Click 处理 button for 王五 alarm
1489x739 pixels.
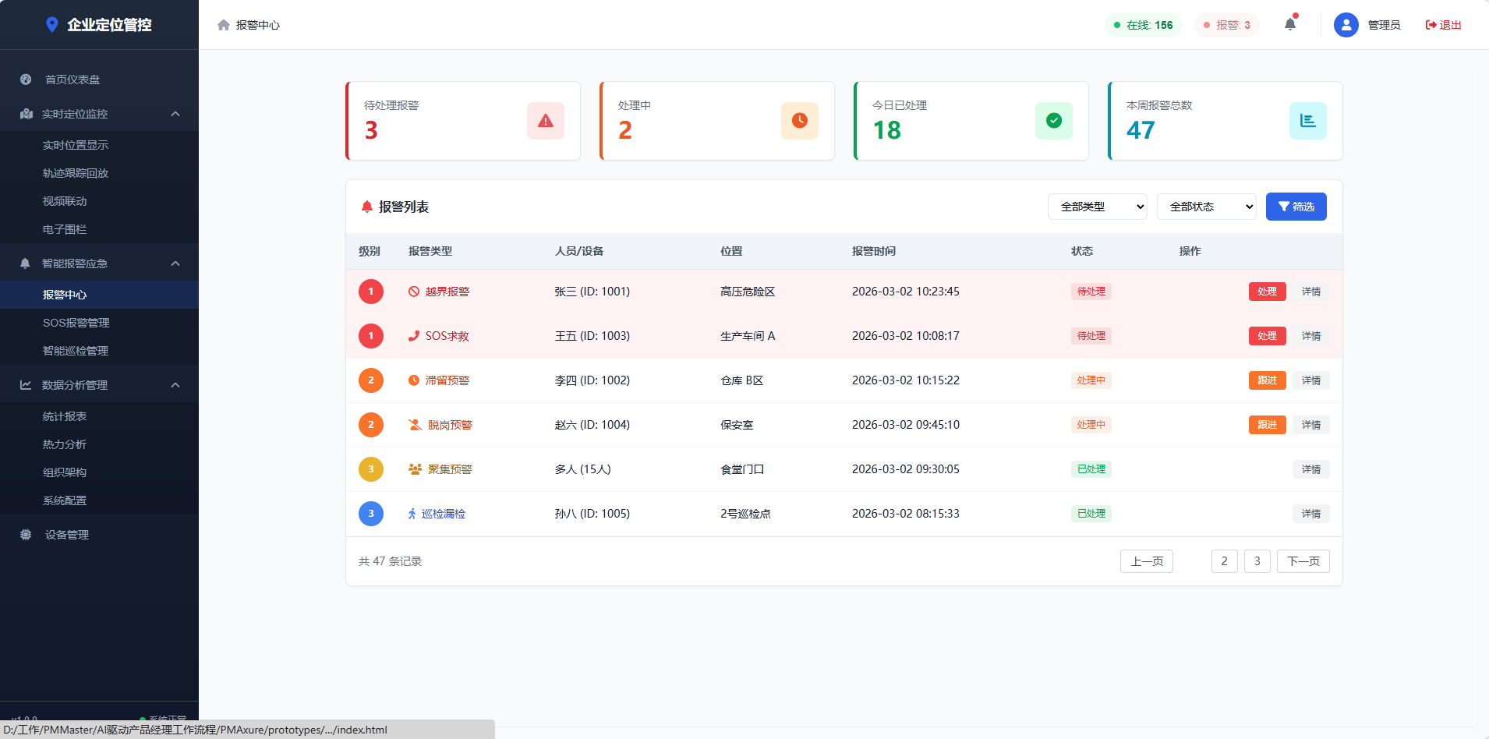click(1267, 336)
